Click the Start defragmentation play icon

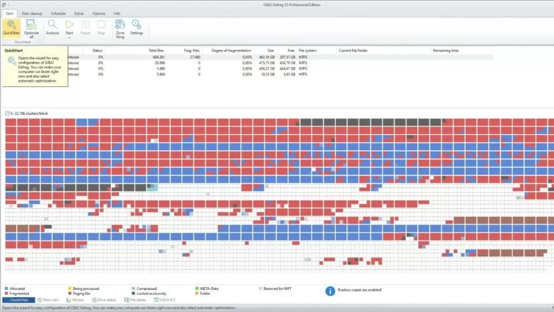[69, 24]
